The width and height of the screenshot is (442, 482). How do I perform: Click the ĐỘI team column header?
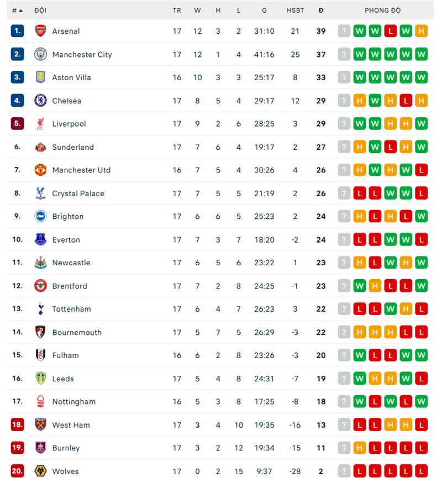click(40, 11)
